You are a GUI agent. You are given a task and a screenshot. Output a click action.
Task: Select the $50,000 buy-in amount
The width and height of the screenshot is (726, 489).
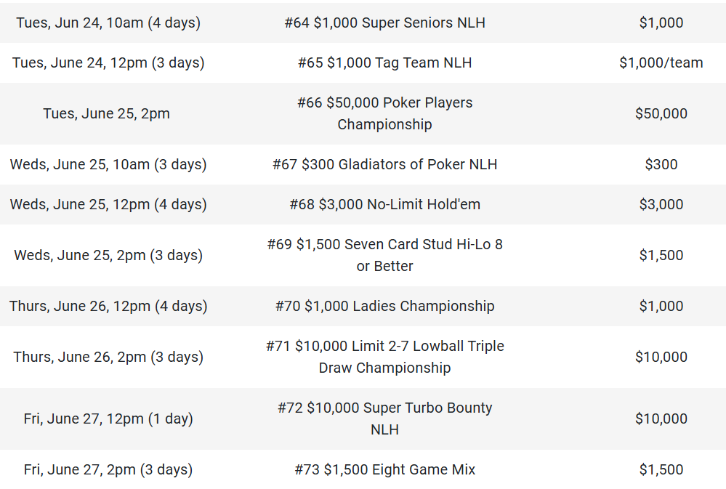pyautogui.click(x=661, y=113)
